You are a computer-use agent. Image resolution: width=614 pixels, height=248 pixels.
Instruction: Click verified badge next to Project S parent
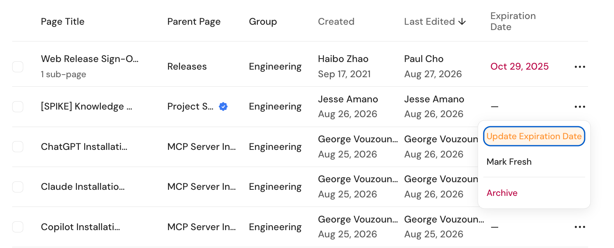coord(223,107)
